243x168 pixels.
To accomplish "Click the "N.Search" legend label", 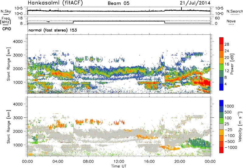I will pyautogui.click(x=234, y=11).
